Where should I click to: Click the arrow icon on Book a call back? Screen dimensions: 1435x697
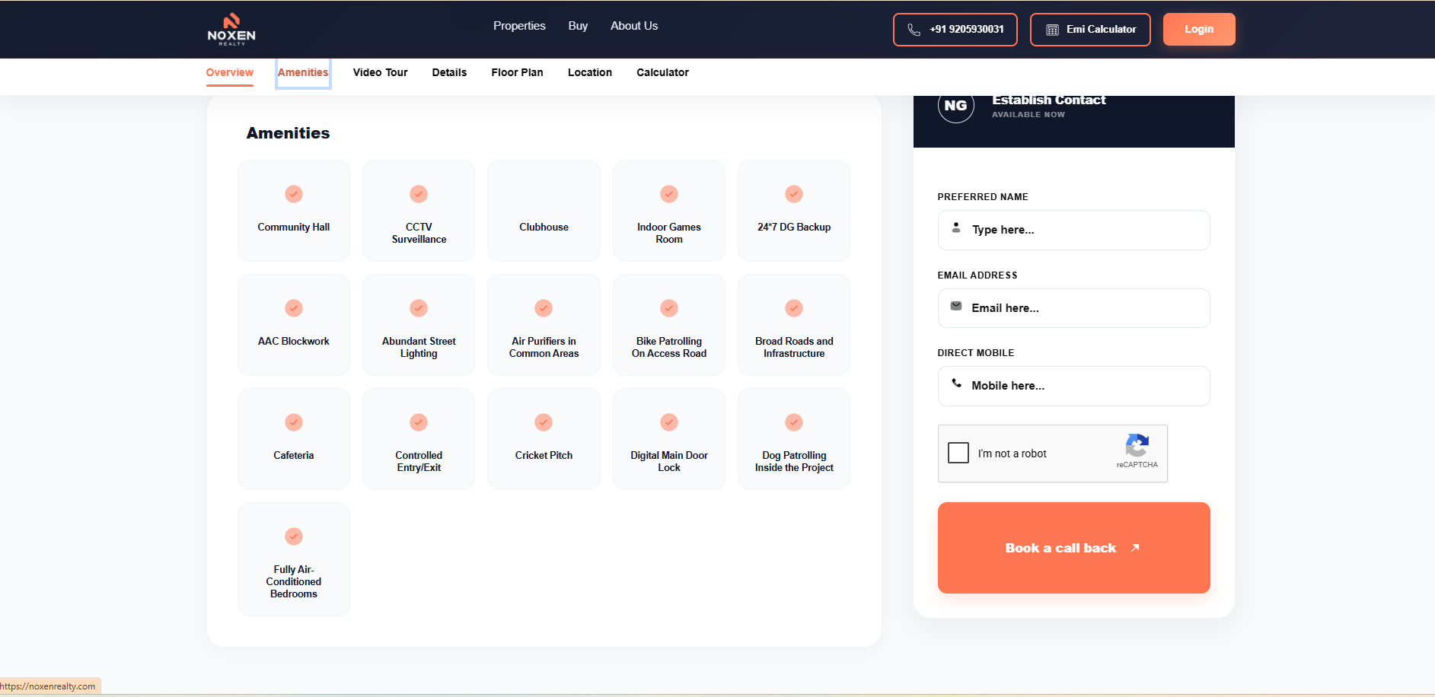pyautogui.click(x=1134, y=548)
